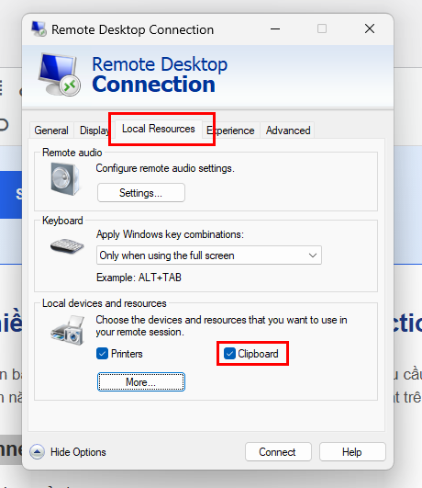Uncheck the Clipboard checkbox
Screen dimensions: 422x488
229,354
